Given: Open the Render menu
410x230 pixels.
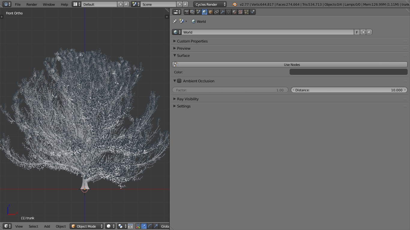Looking at the screenshot, I should click(x=32, y=4).
